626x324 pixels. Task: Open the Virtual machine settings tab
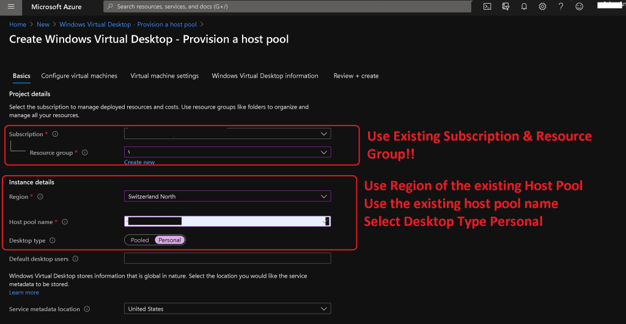(164, 76)
